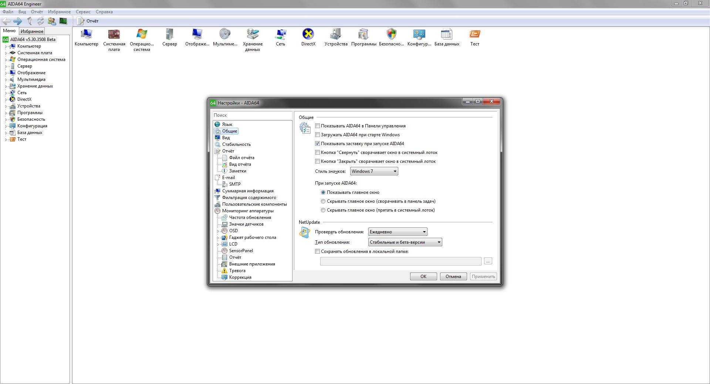Image resolution: width=710 pixels, height=384 pixels.
Task: Open Тип обновления dropdown
Action: pos(405,242)
